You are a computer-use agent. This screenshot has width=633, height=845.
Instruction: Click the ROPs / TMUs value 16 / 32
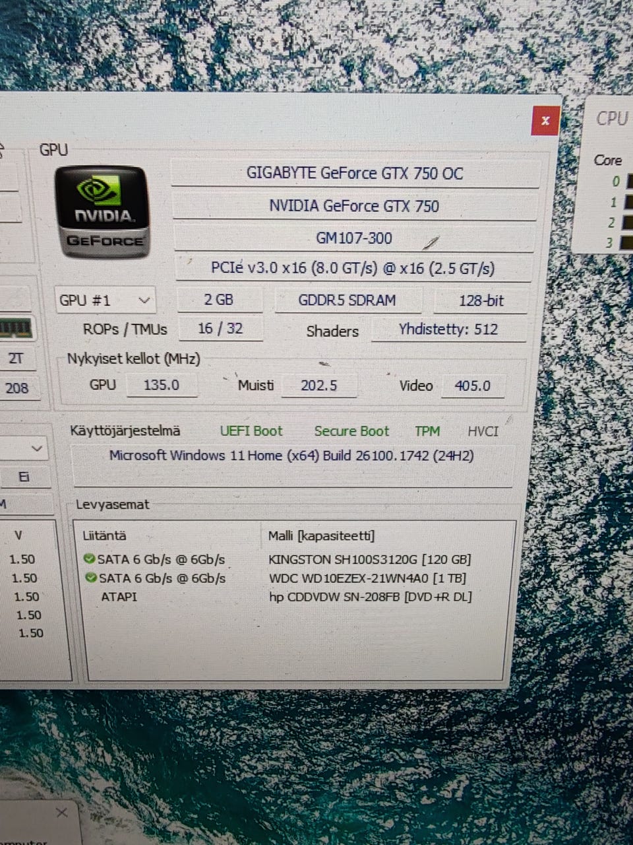click(220, 329)
